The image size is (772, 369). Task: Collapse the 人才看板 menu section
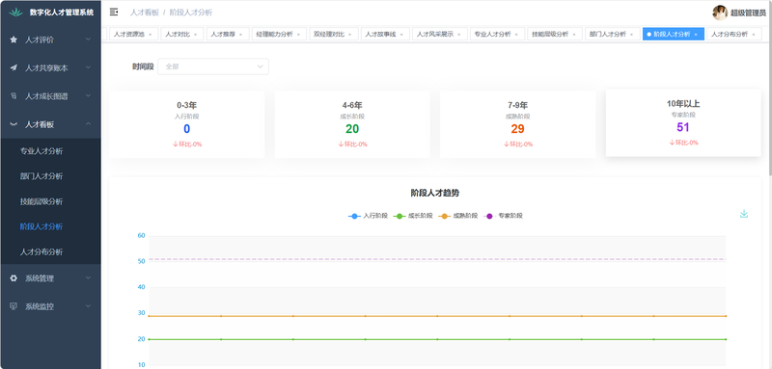tap(50, 124)
